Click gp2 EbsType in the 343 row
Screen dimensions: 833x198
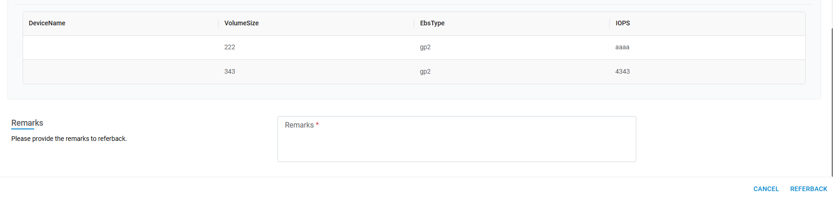tap(425, 71)
